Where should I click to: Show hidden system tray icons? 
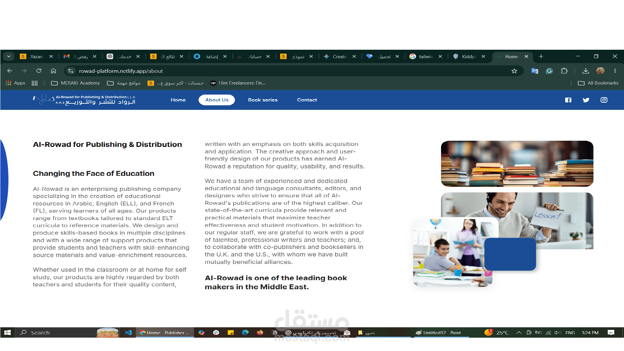519,332
